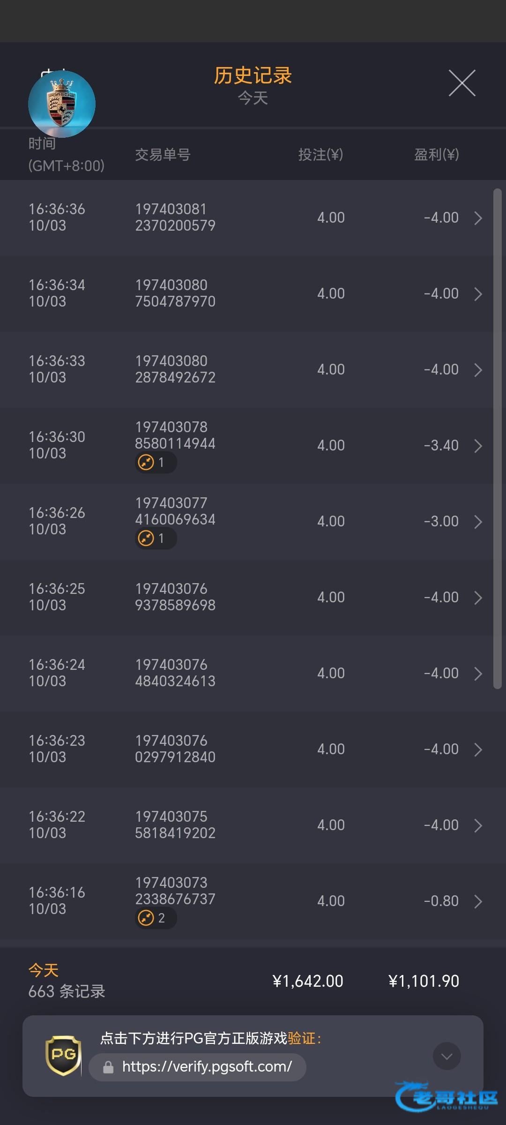Click the free-spin badge on 16:36:16 record
Image resolution: width=506 pixels, height=1125 pixels.
tap(155, 918)
